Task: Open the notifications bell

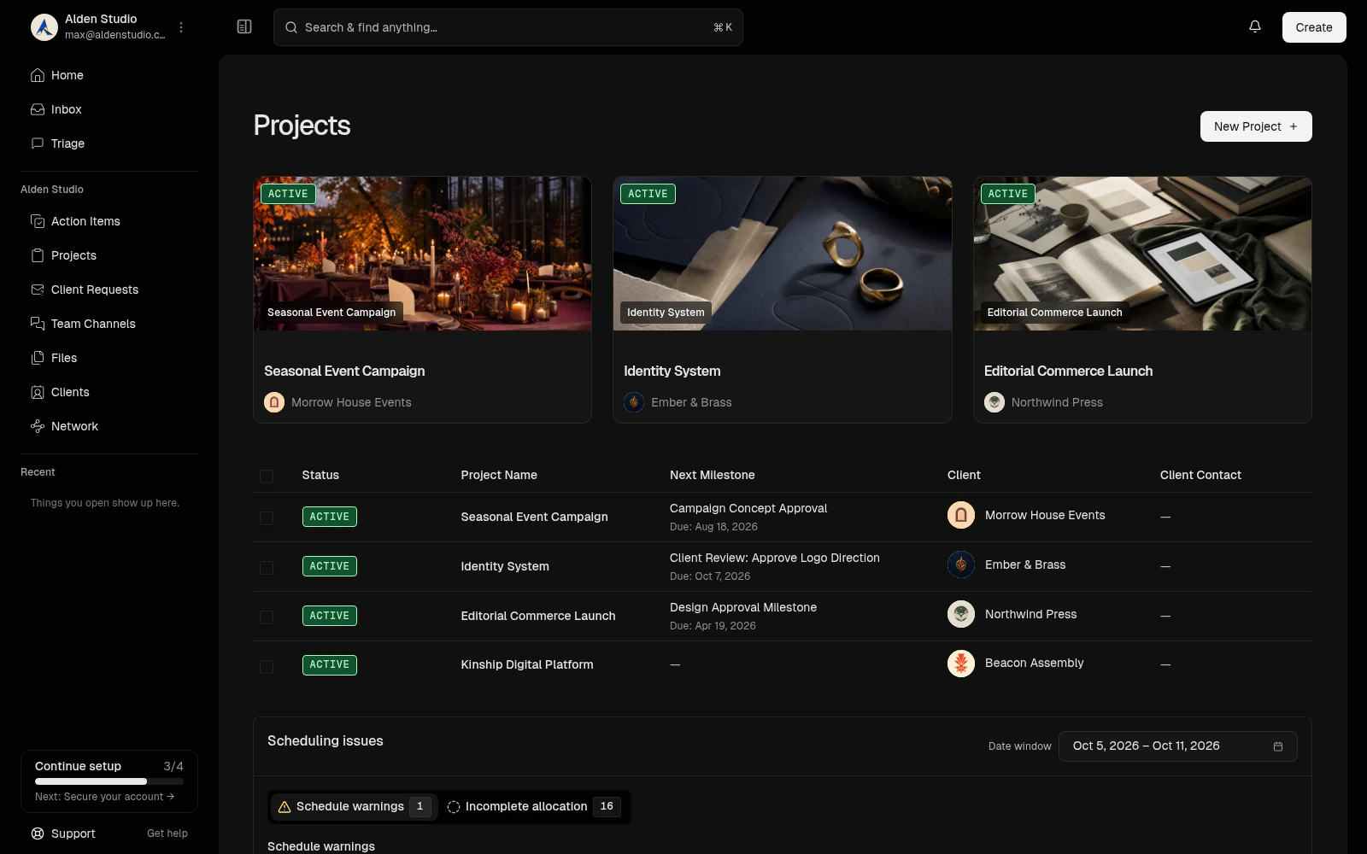Action: 1255,26
